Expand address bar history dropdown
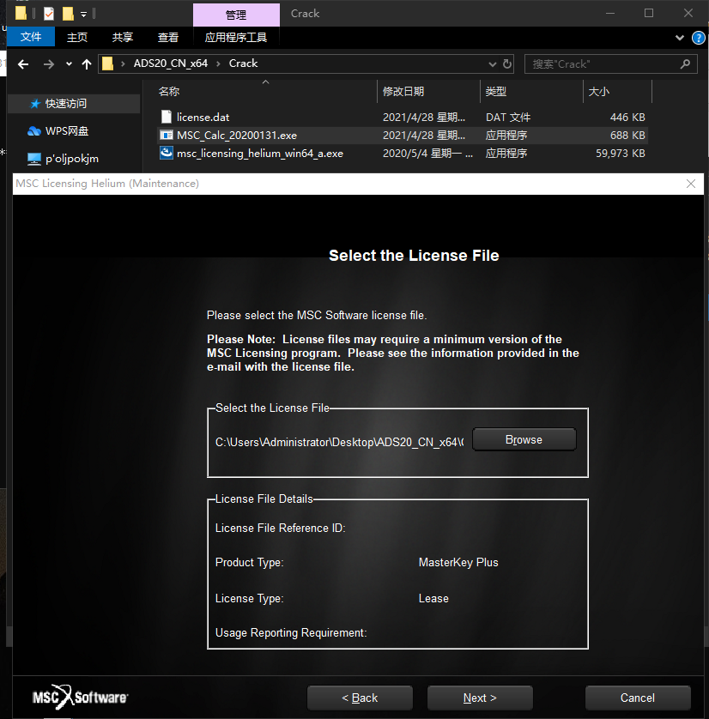 [x=493, y=64]
